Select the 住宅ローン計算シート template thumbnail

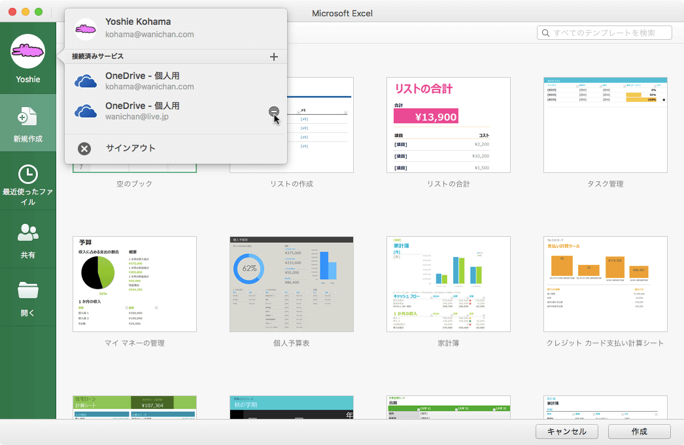134,407
